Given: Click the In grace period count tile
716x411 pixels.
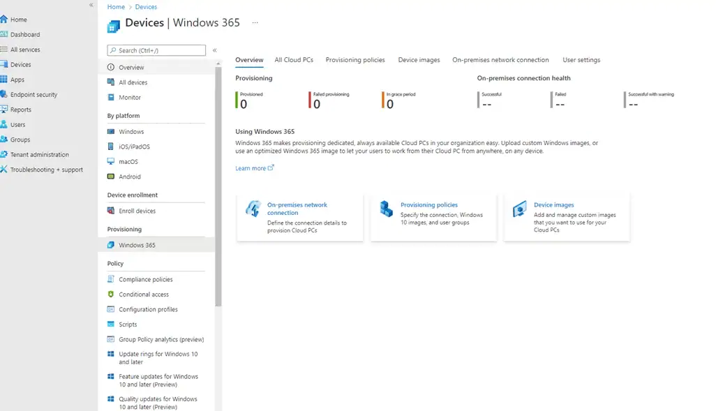Looking at the screenshot, I should point(398,100).
